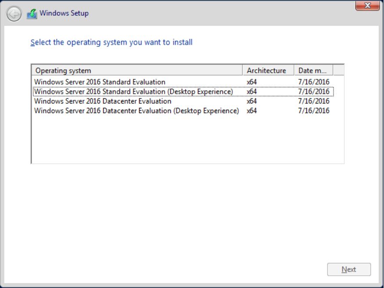
Task: Click the blank header cell after Date column
Action: (x=339, y=71)
